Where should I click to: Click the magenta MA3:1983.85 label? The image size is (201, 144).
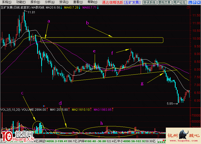pos(103,110)
